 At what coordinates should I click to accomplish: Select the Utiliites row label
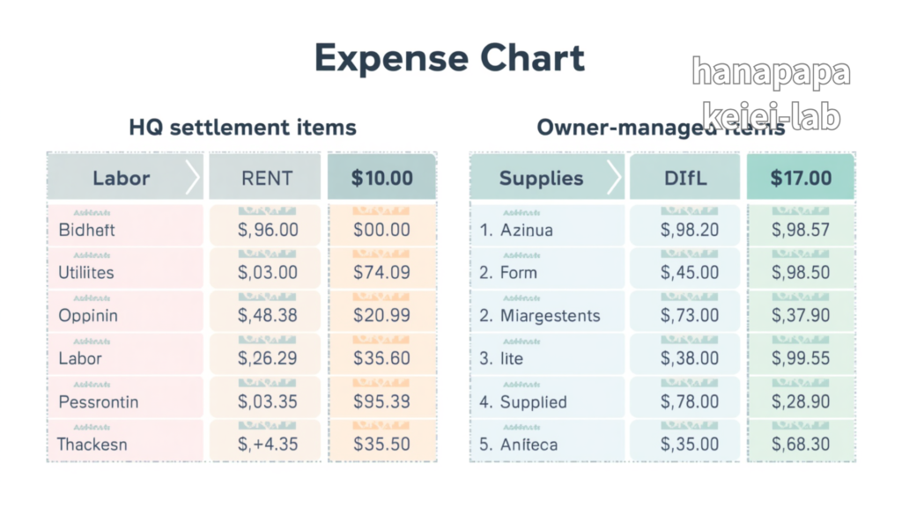point(86,273)
